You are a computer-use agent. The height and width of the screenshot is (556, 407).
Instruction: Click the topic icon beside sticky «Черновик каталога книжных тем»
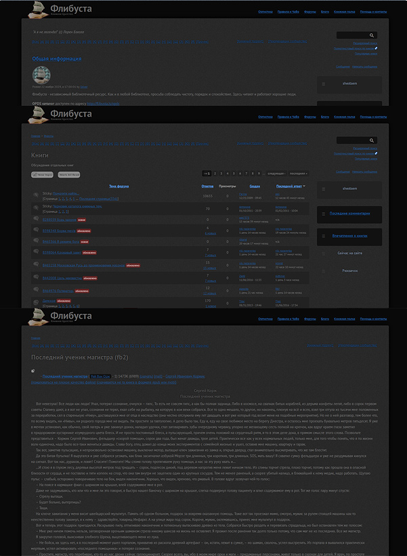point(36,207)
